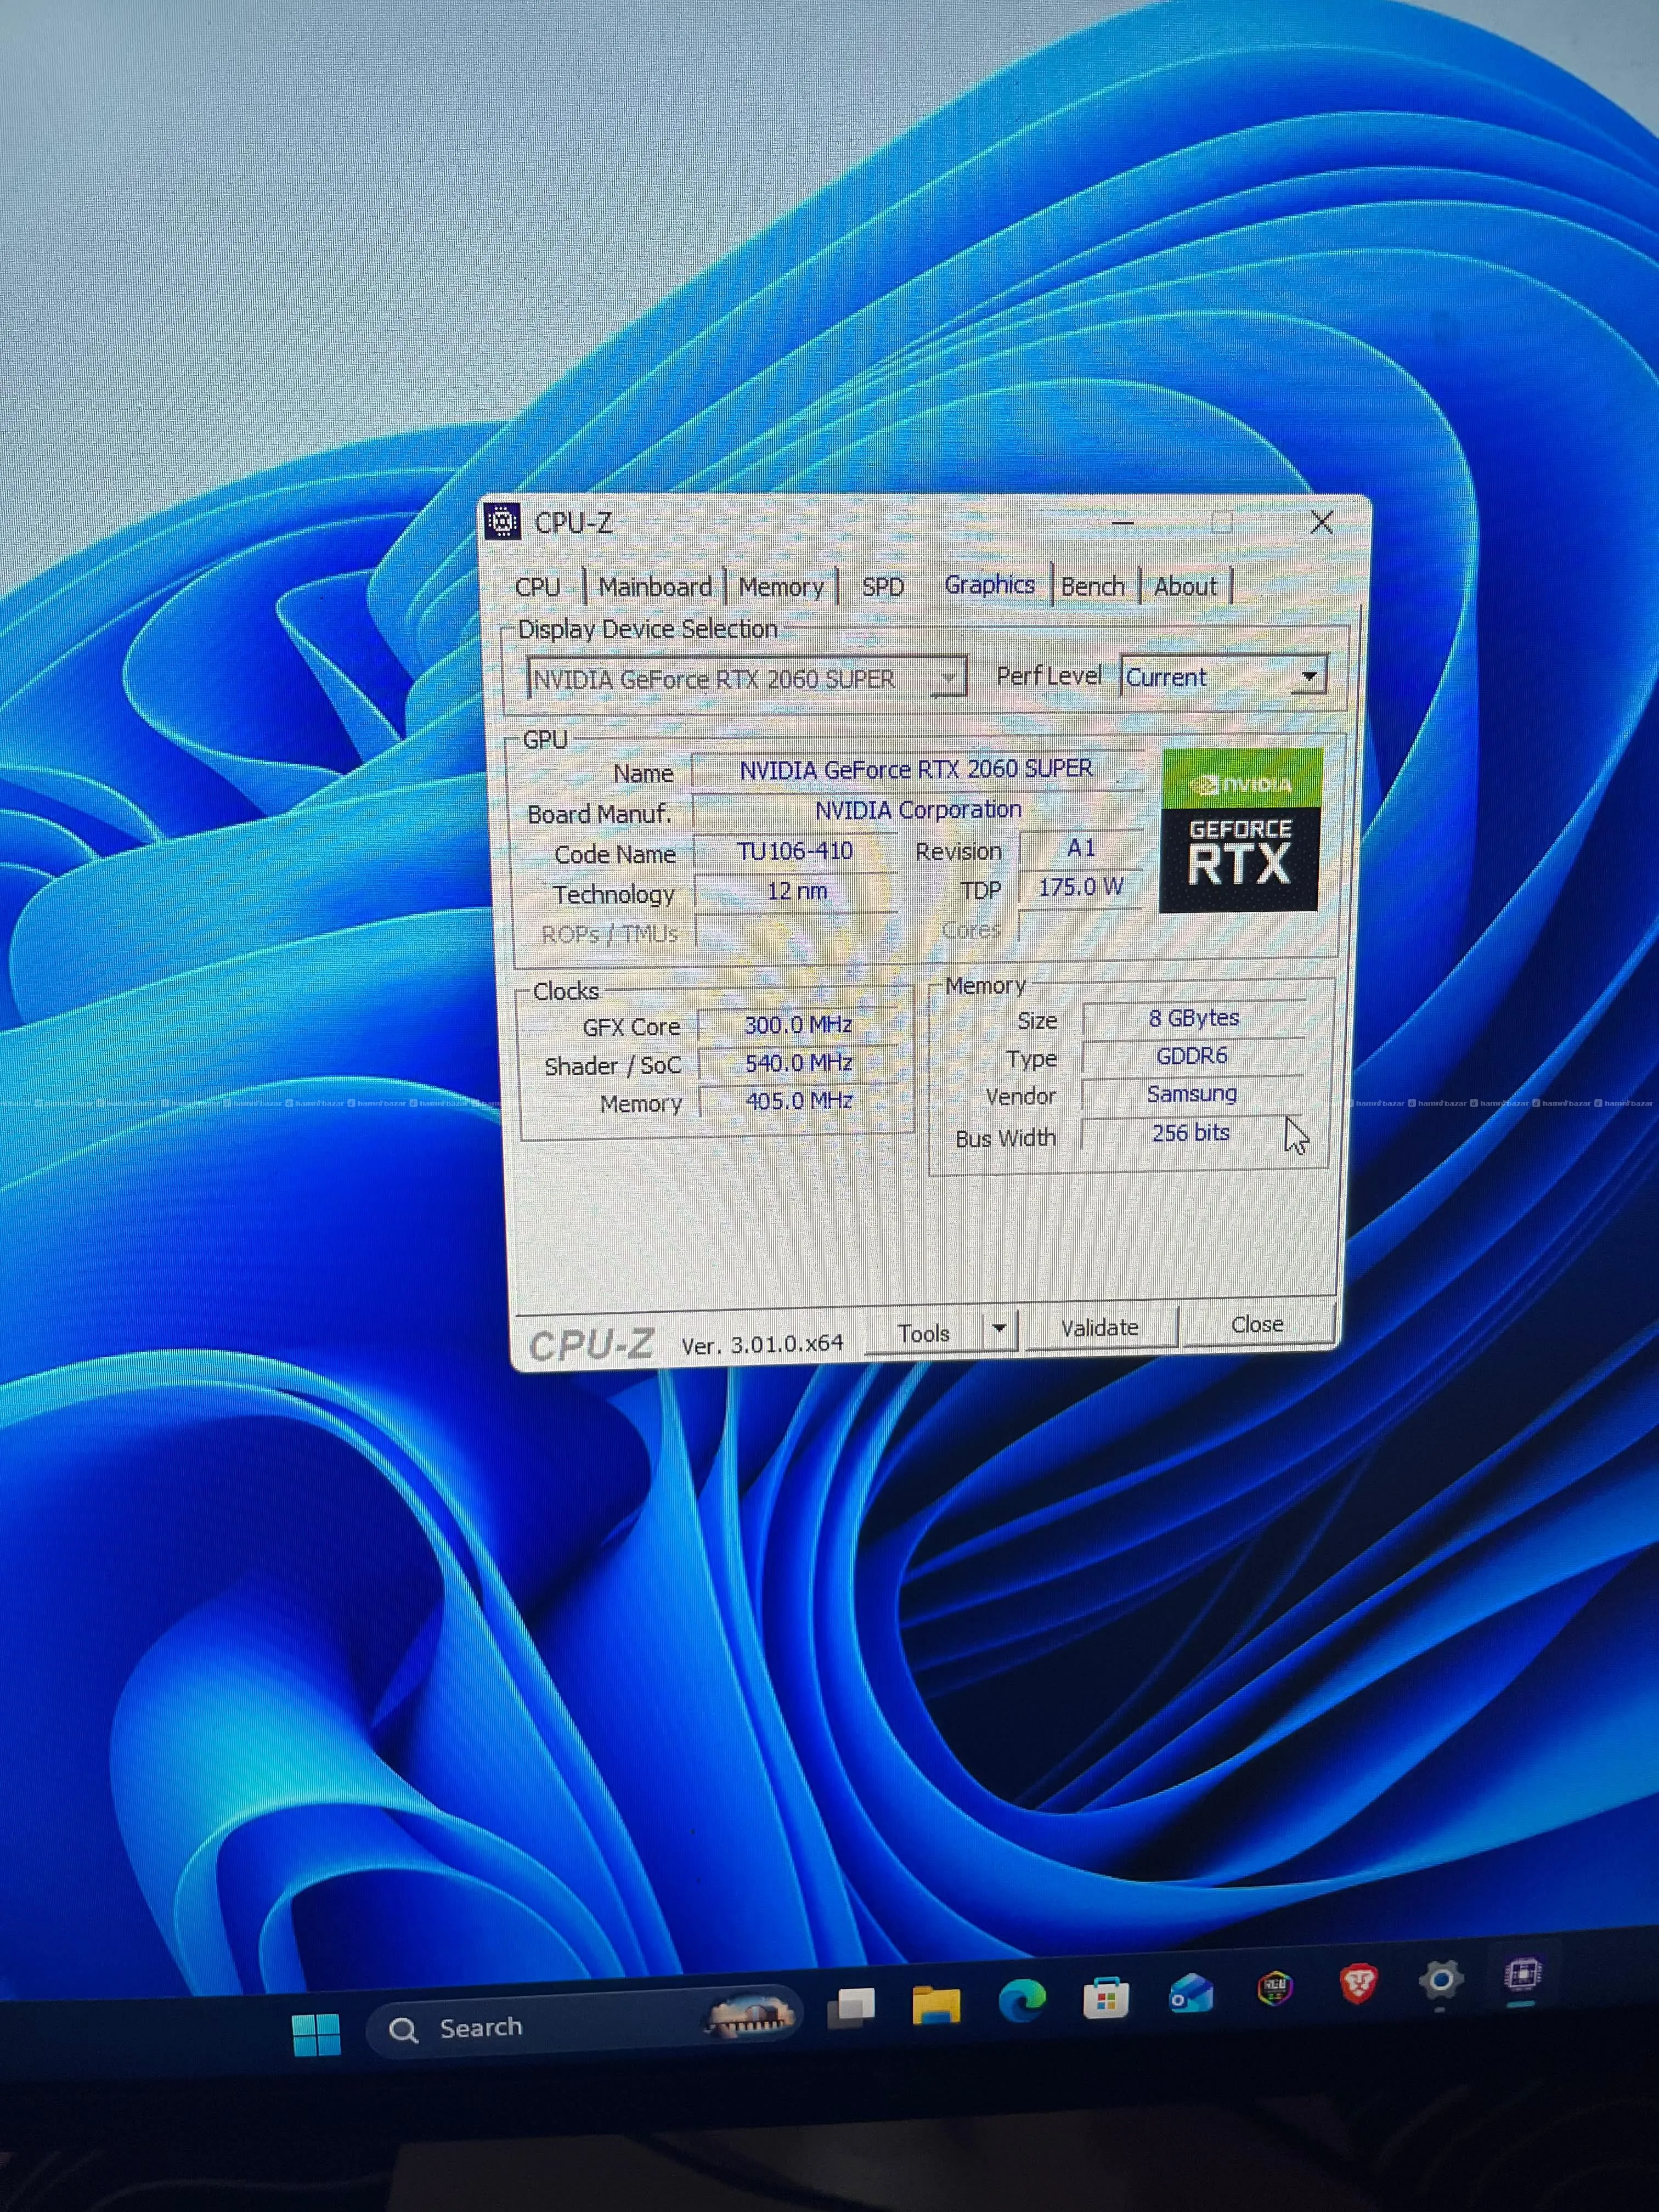1659x2212 pixels.
Task: Click the 256 bits bus width value
Action: tap(1190, 1133)
